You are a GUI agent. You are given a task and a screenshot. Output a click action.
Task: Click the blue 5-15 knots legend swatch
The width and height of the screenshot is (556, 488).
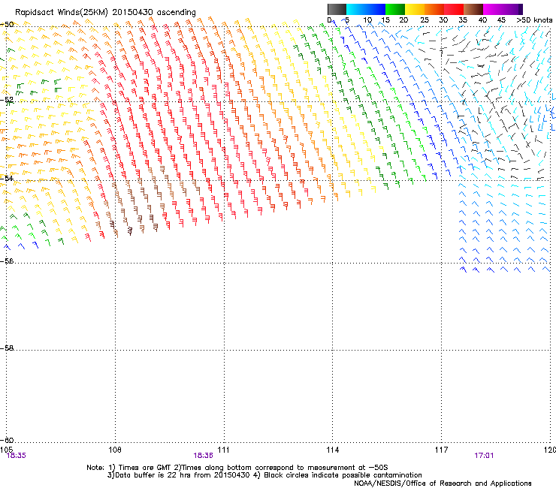click(366, 9)
